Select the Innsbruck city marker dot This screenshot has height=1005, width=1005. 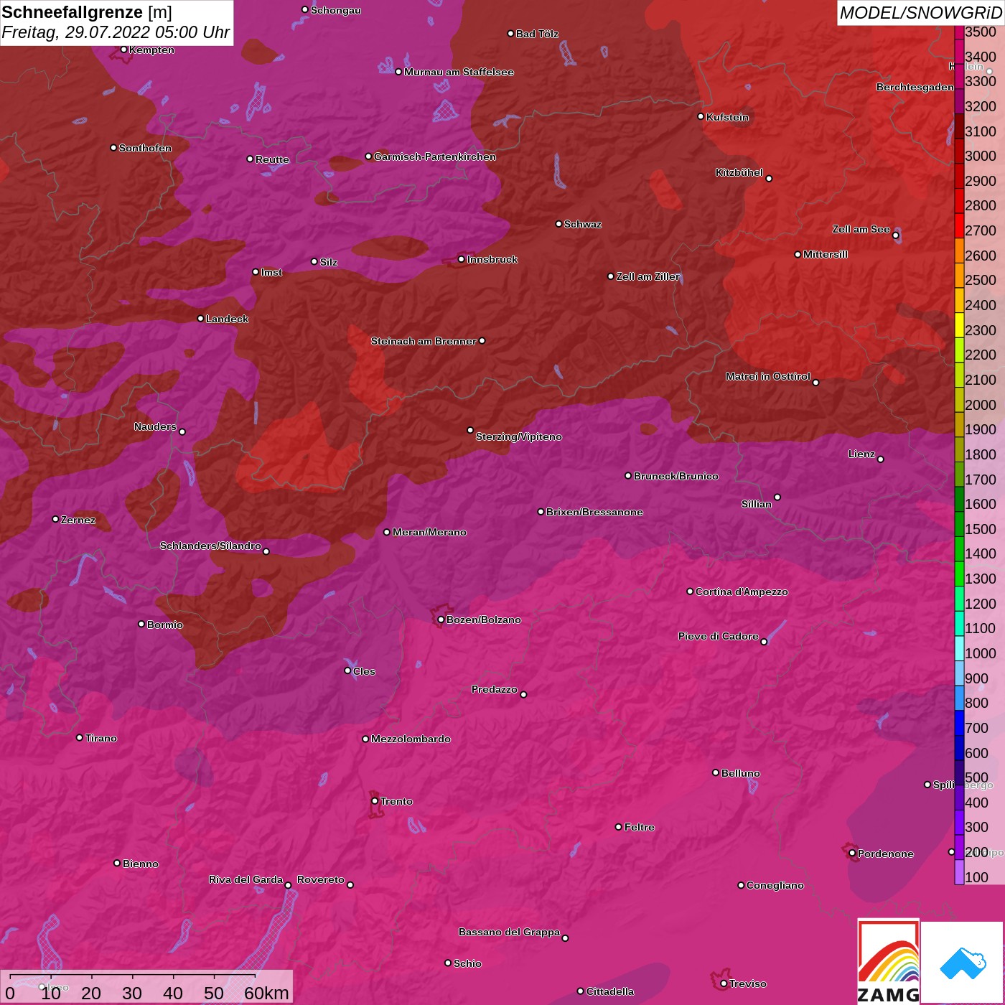click(462, 259)
